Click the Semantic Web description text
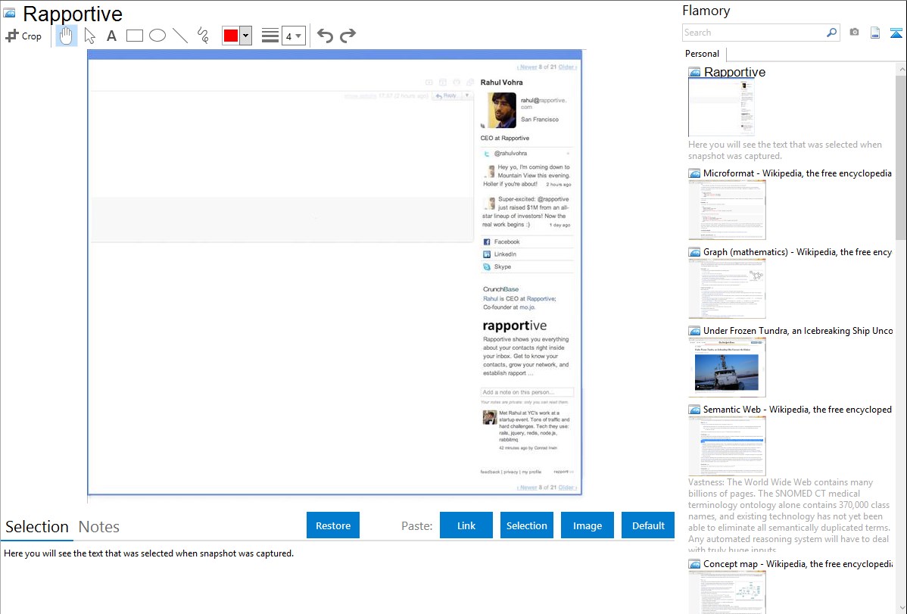 [x=789, y=516]
